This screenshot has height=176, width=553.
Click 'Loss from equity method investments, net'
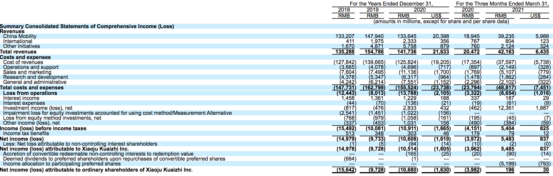click(52, 118)
